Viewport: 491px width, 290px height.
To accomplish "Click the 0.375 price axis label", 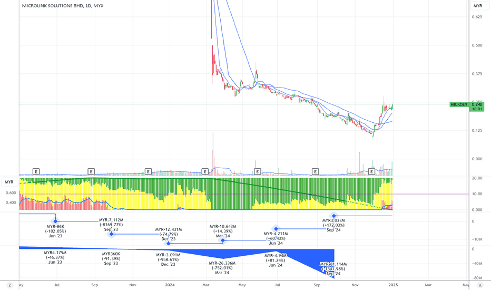I will click(x=477, y=74).
